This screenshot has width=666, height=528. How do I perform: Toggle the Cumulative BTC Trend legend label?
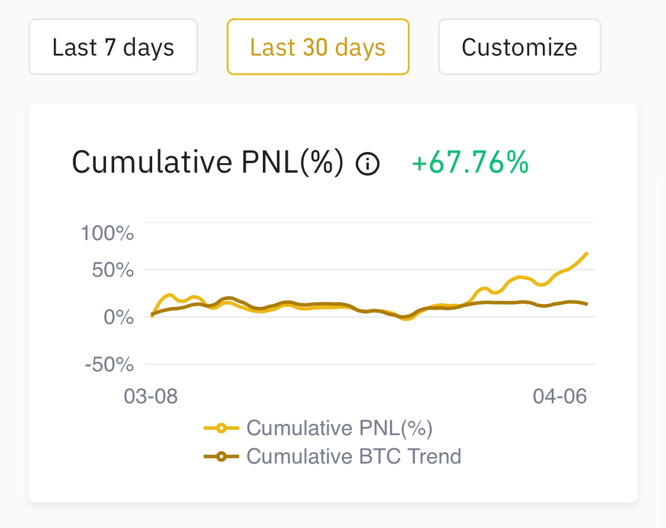(354, 456)
